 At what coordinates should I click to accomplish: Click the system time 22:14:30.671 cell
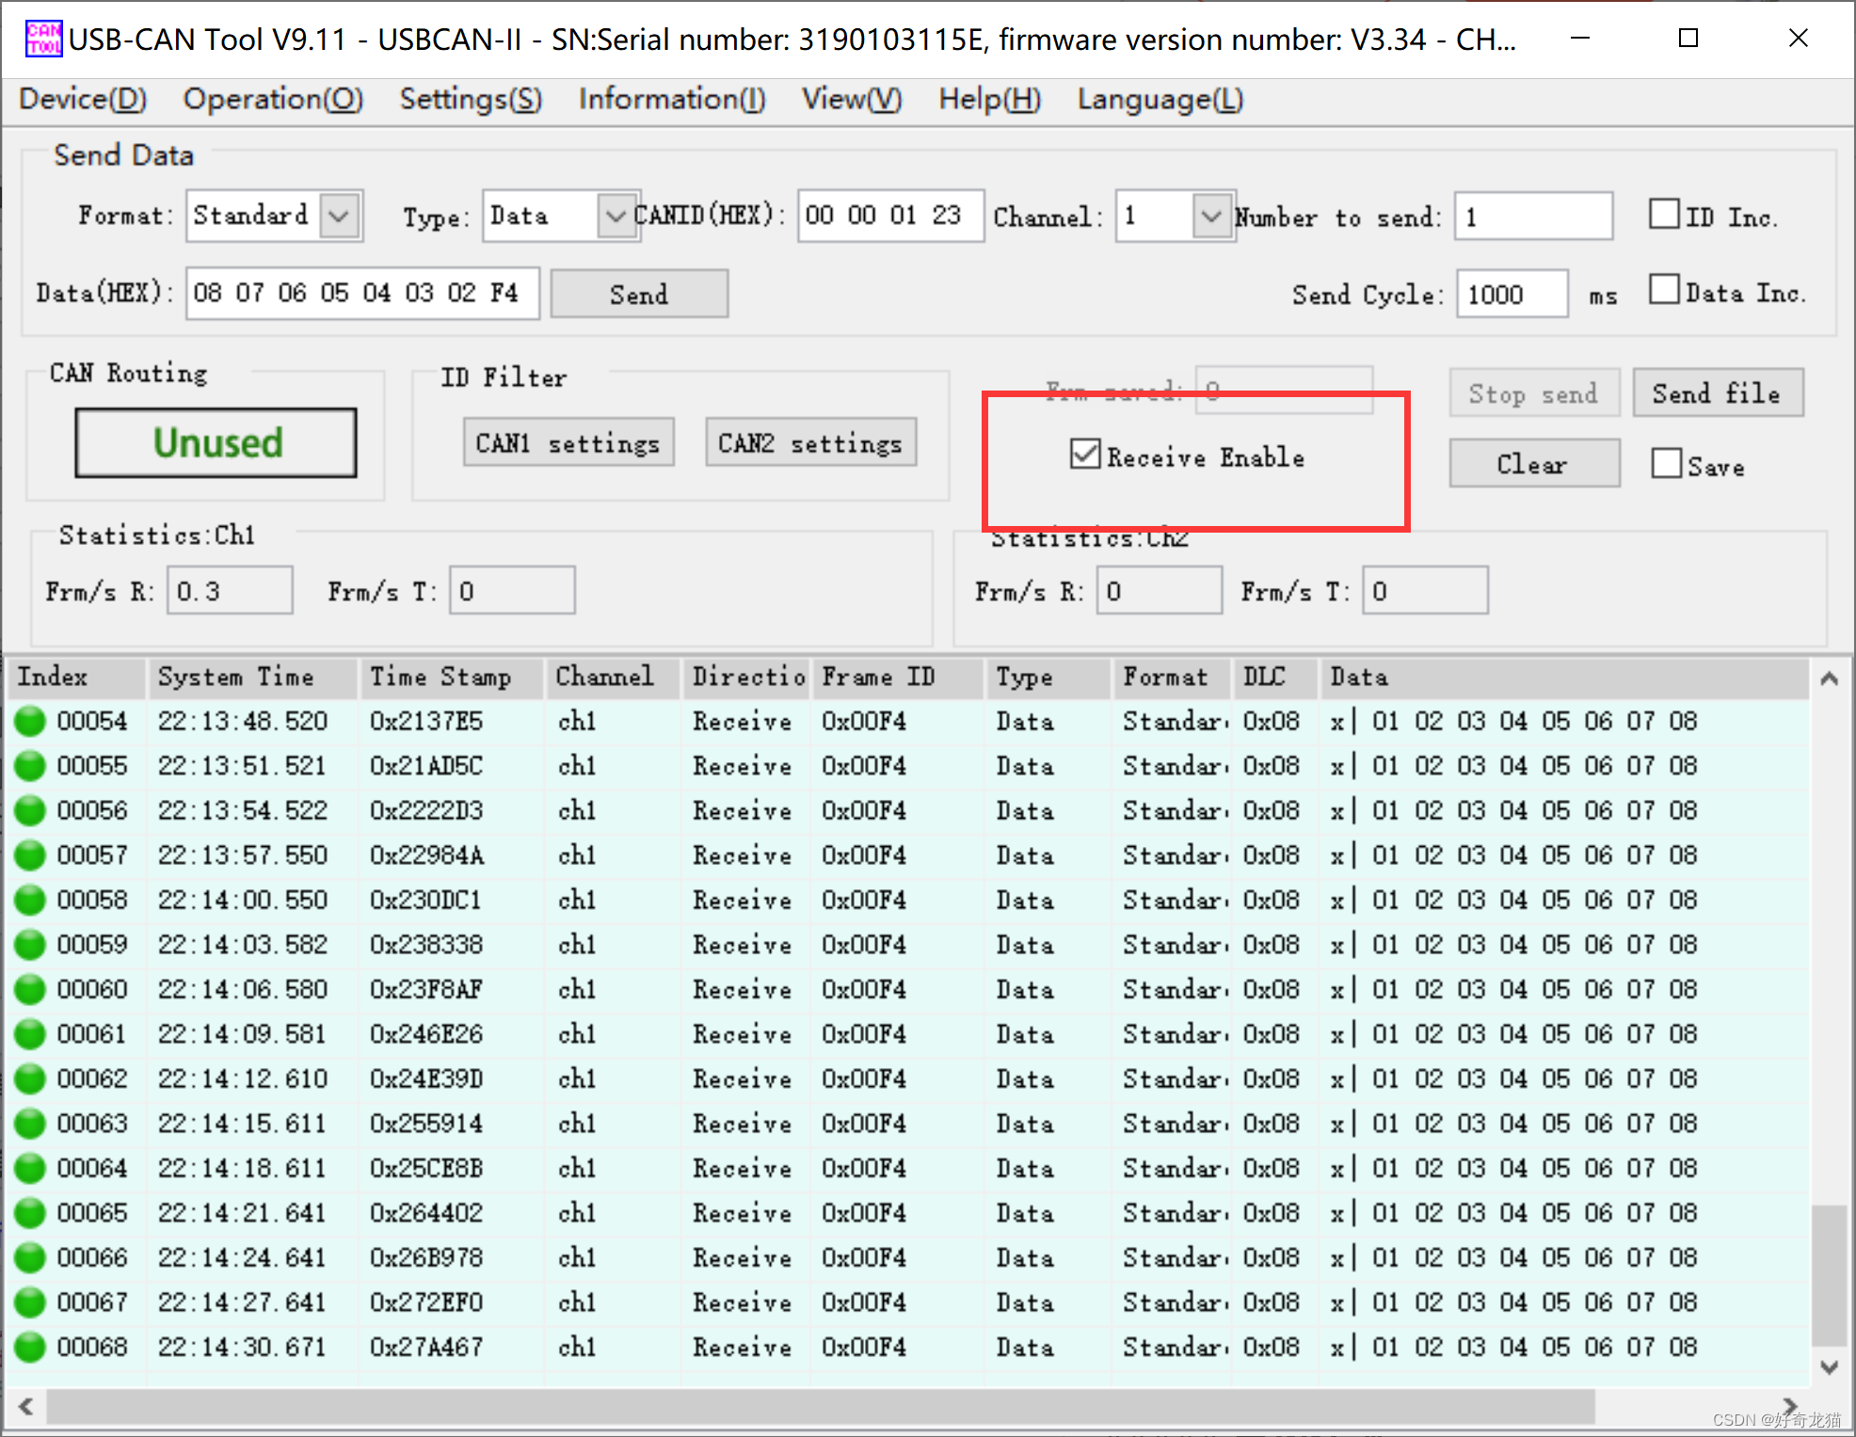coord(242,1347)
